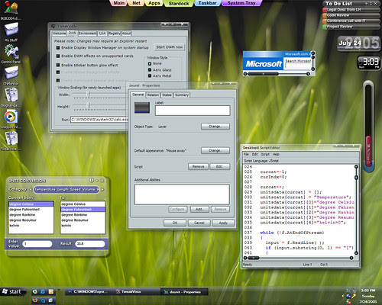Click Apply button in Properties dialog
The width and height of the screenshot is (382, 305).
point(223,223)
